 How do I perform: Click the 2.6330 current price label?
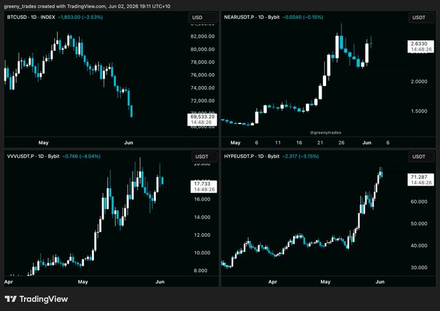click(x=421, y=47)
